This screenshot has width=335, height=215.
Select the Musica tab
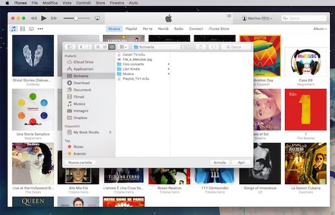tap(114, 29)
